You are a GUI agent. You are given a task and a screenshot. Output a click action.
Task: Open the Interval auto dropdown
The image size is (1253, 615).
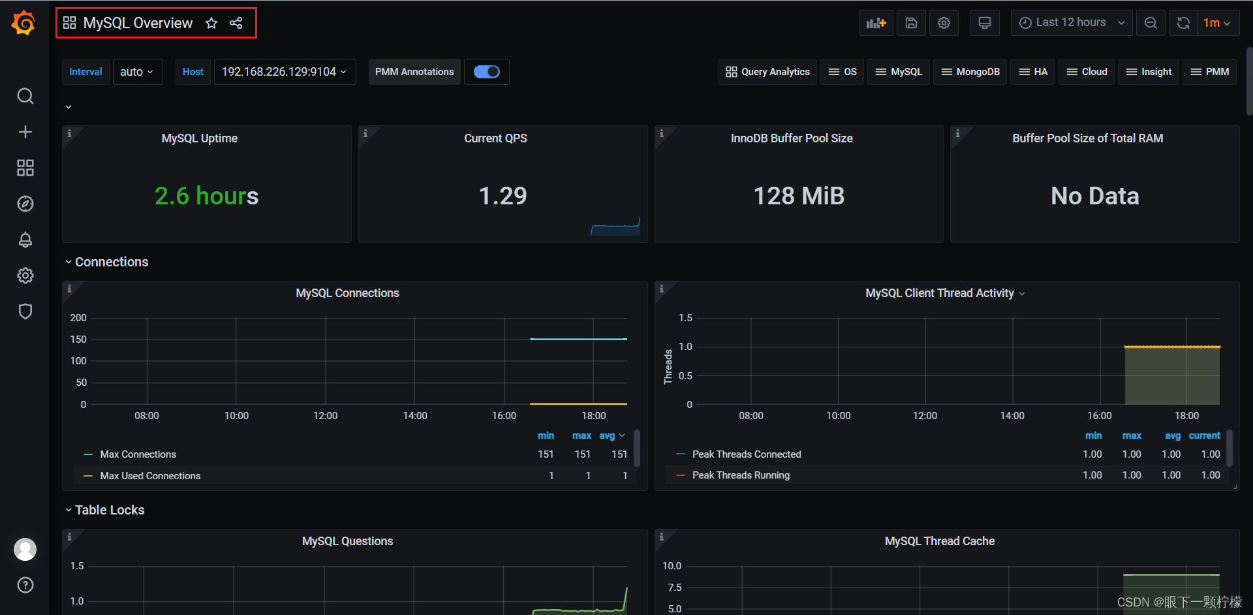[137, 72]
